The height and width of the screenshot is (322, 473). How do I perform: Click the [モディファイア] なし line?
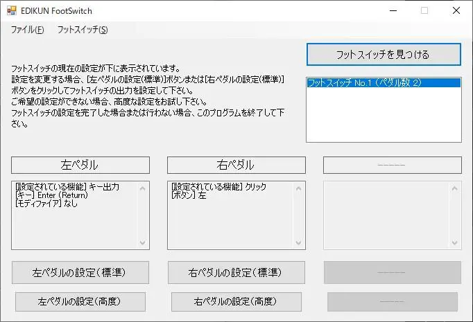click(x=46, y=204)
